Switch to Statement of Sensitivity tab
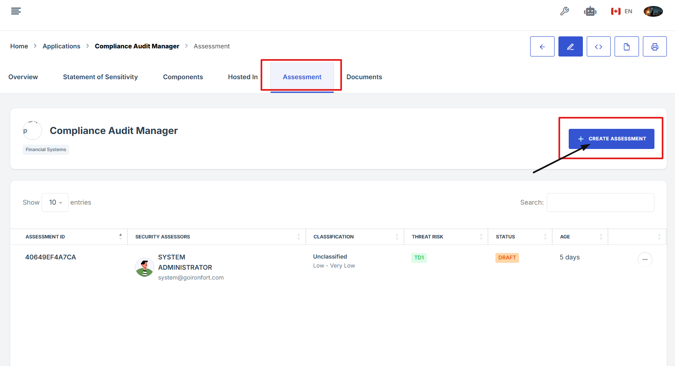Screen dimensions: 675x366 pos(100,77)
